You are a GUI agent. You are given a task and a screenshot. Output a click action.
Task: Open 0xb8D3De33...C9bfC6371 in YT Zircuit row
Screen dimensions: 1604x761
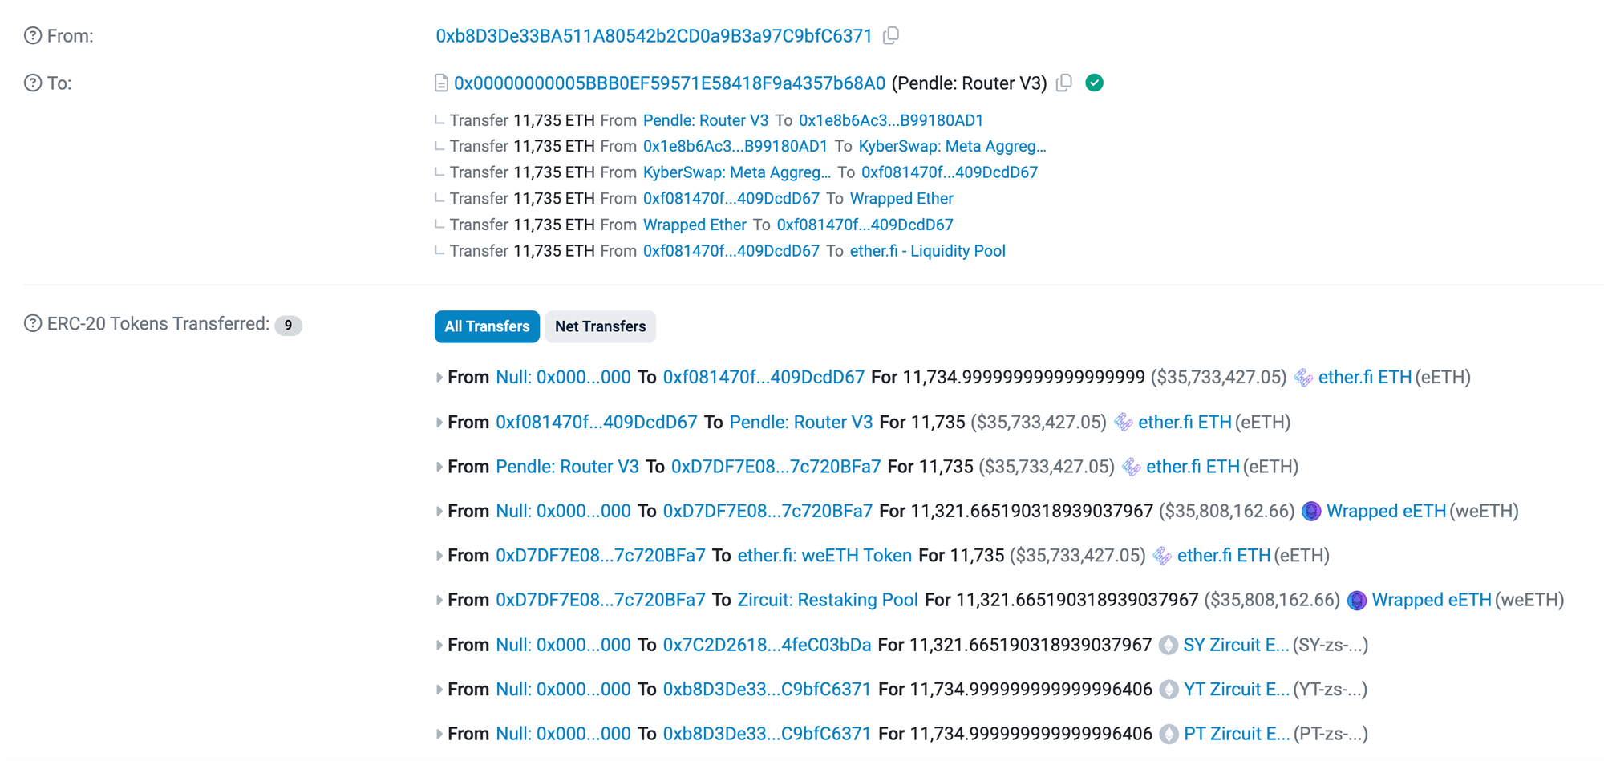pyautogui.click(x=767, y=690)
